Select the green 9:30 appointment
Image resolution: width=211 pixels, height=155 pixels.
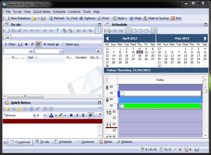tap(160, 106)
